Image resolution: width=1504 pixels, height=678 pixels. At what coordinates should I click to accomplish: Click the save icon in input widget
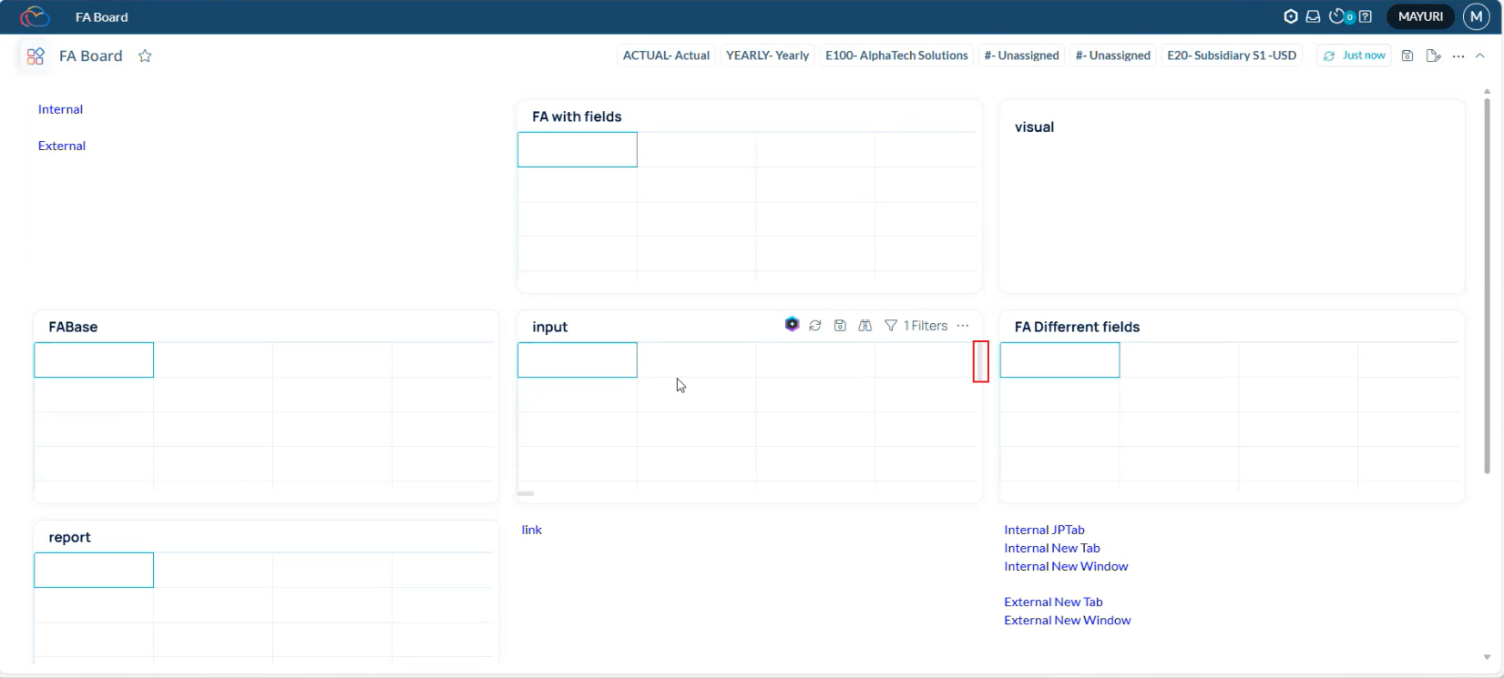pyautogui.click(x=840, y=326)
